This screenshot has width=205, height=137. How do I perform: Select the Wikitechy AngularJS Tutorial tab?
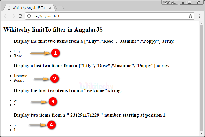click(x=29, y=8)
